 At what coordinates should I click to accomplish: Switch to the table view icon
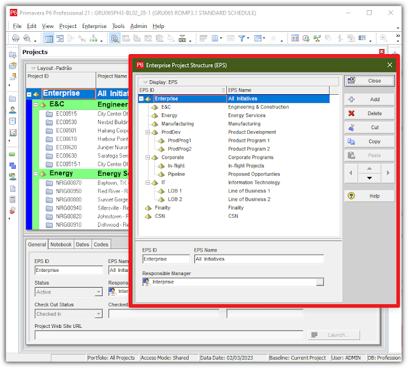tap(48, 38)
